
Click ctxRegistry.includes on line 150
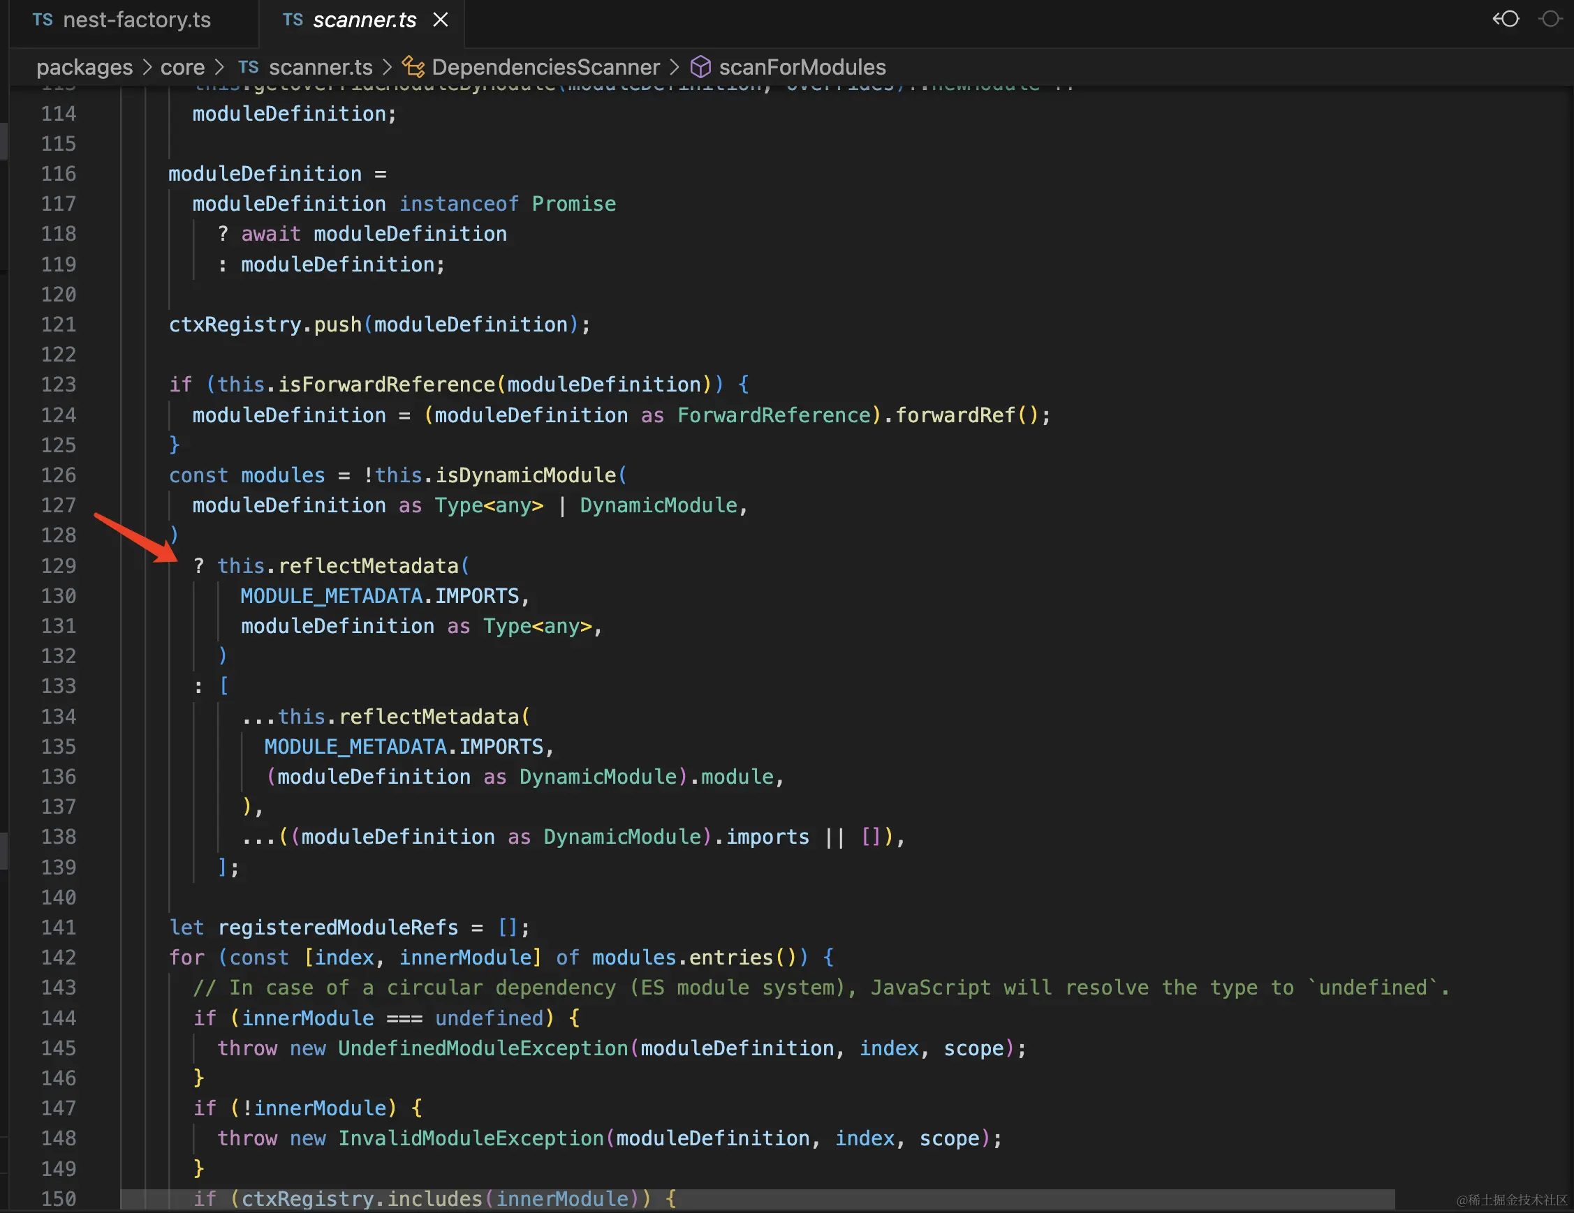click(x=361, y=1198)
